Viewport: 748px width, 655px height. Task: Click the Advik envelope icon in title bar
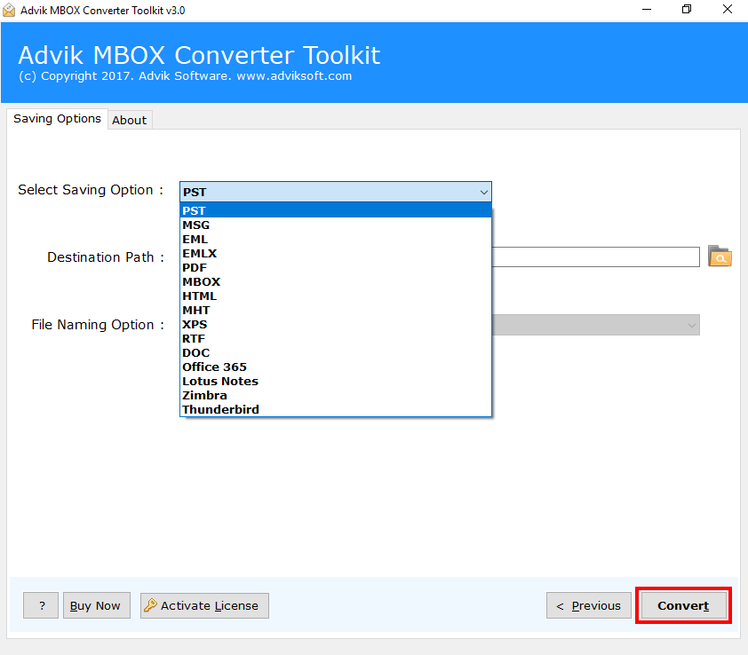pyautogui.click(x=9, y=10)
